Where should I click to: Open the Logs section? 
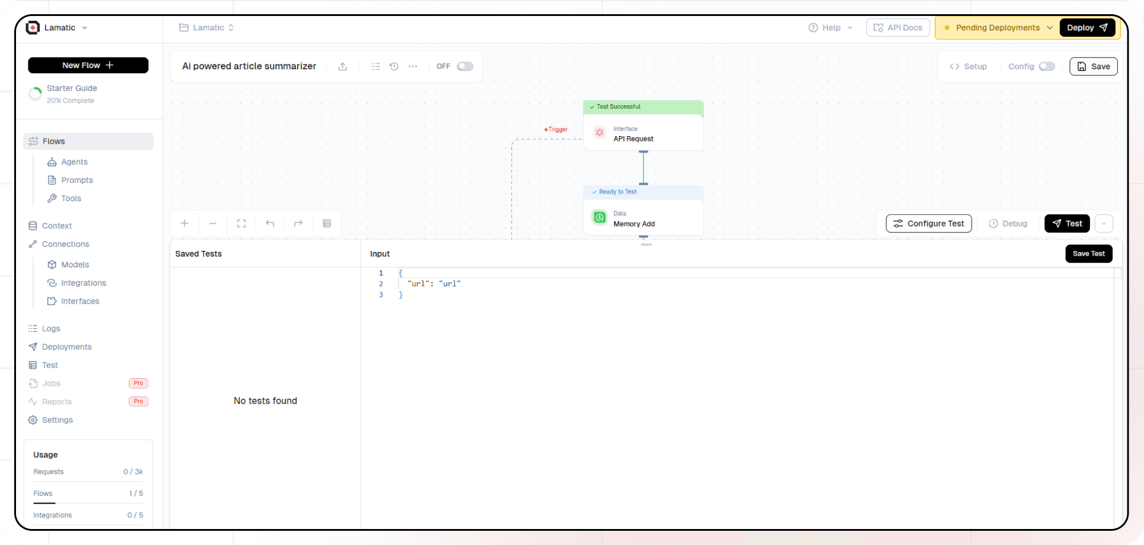51,328
